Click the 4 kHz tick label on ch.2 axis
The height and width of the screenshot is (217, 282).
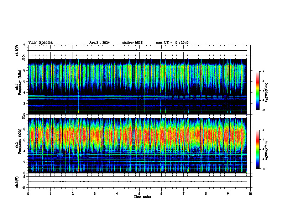tap(25, 151)
